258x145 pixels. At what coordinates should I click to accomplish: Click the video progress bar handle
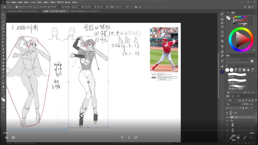66,130
